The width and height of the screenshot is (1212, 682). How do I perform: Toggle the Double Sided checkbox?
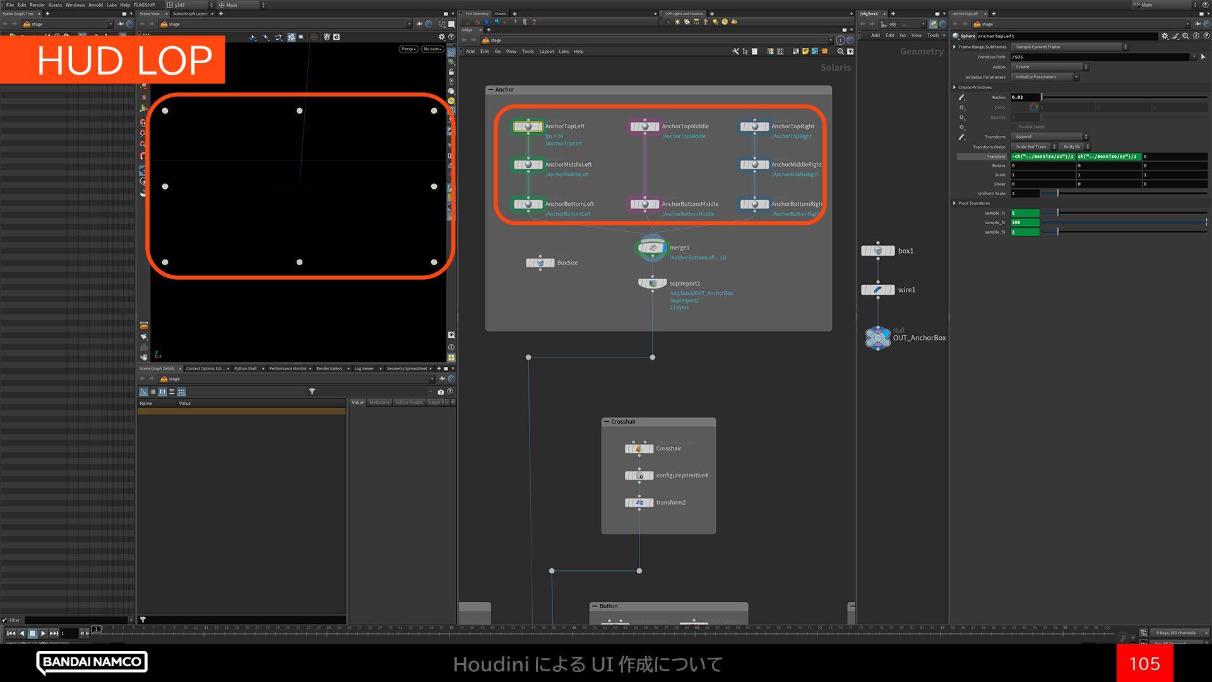coord(1014,127)
